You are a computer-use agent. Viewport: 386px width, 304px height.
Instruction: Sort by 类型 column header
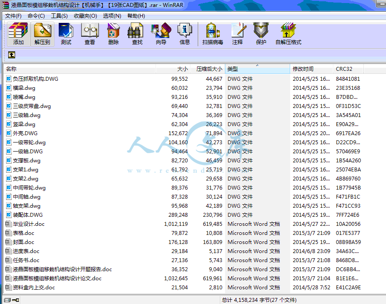[x=257, y=69]
